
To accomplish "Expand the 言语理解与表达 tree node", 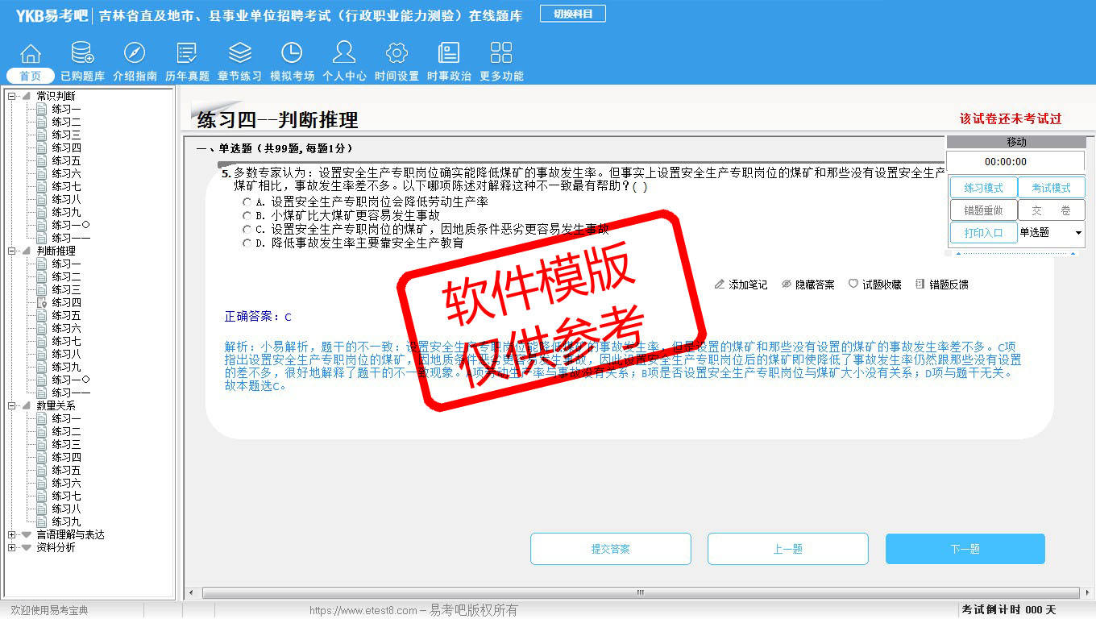I will pos(11,535).
